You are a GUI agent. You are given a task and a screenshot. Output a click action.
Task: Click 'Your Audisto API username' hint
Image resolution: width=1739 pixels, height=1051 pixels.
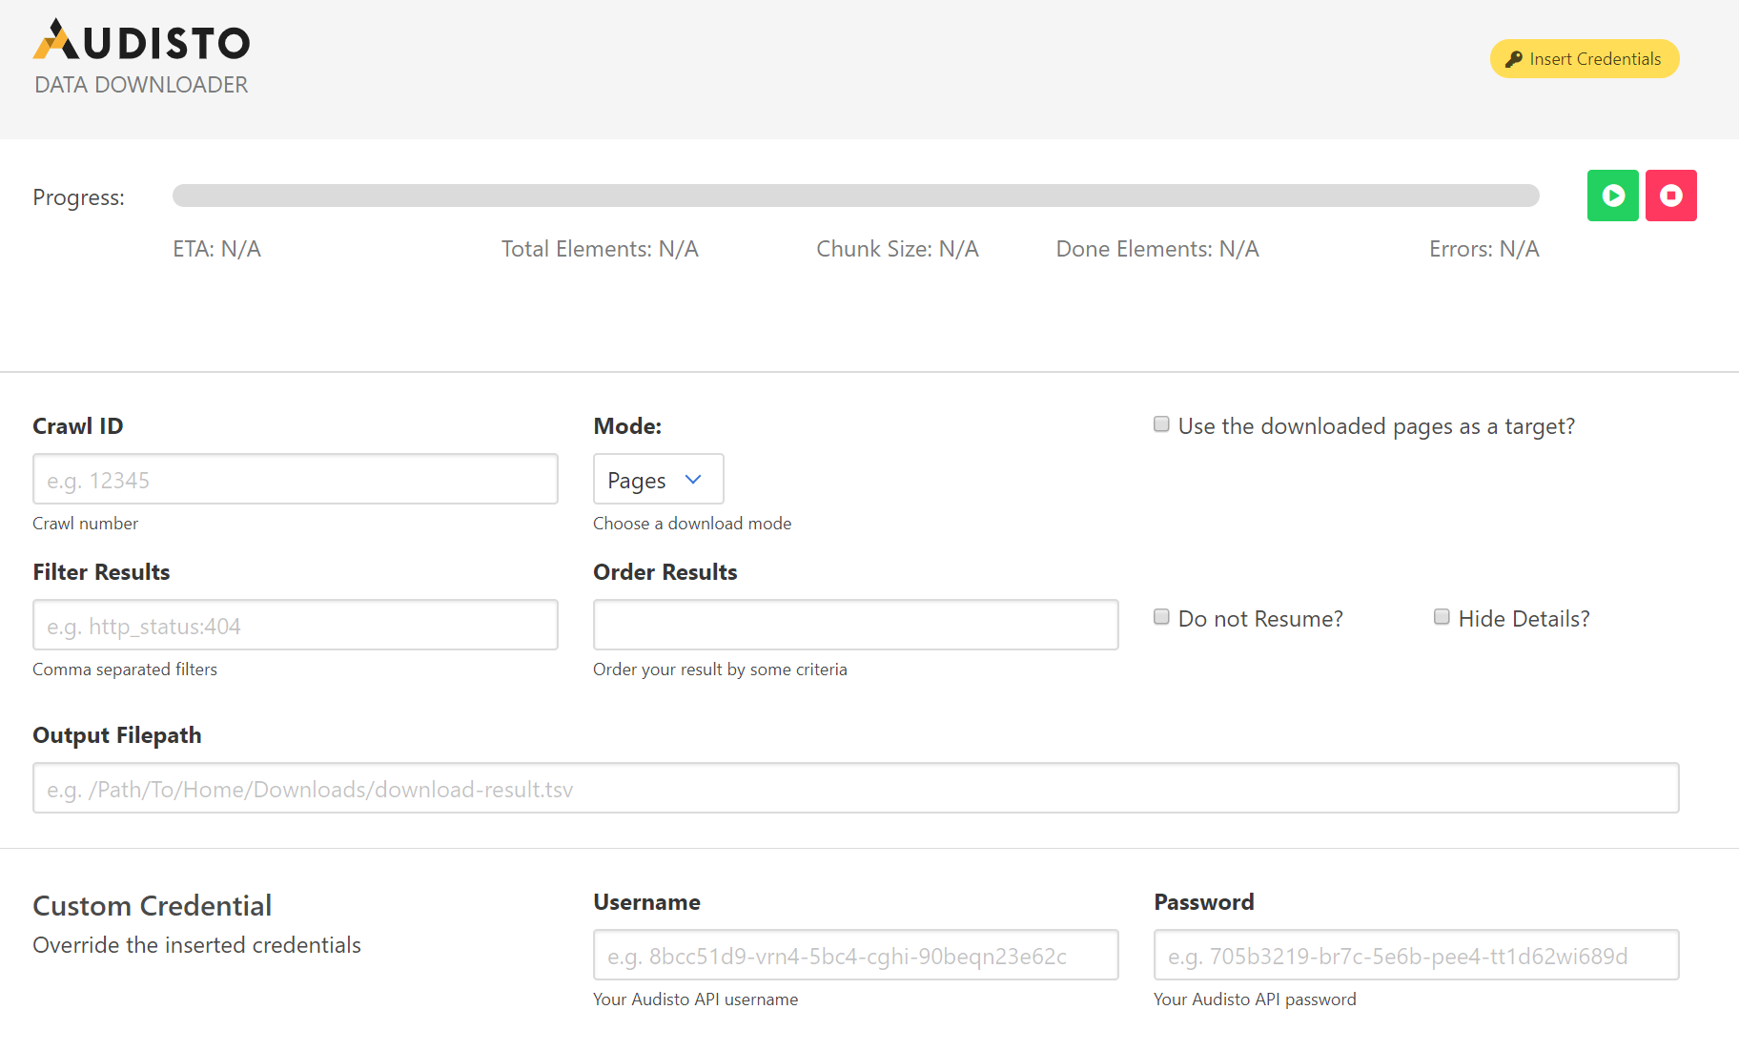tap(695, 999)
